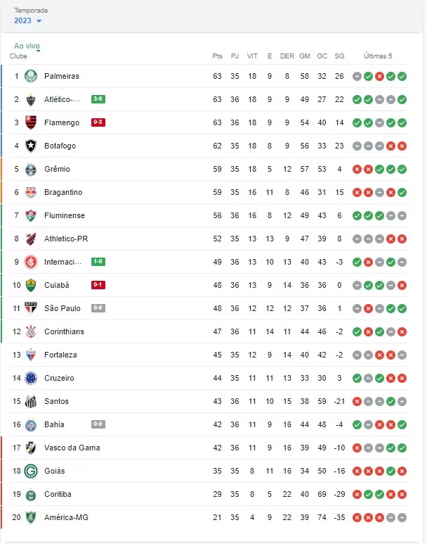Select the Ao vivo tab
The width and height of the screenshot is (427, 544).
pos(27,46)
